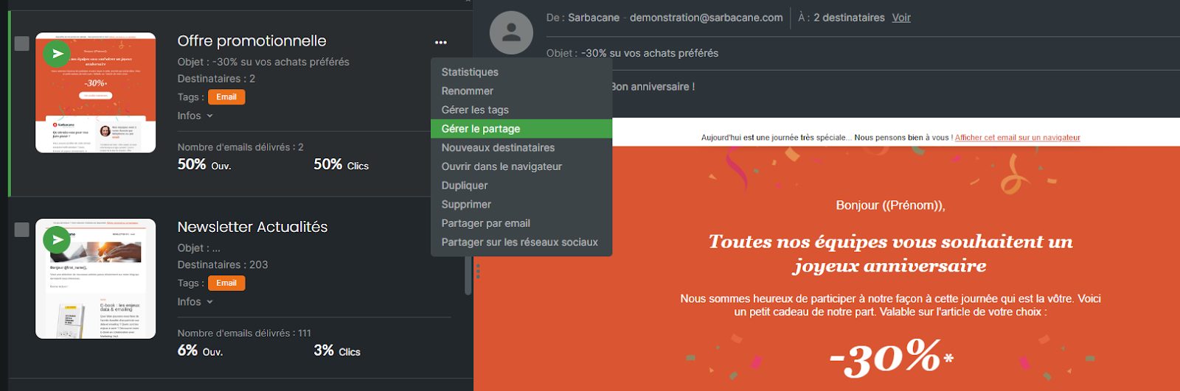The image size is (1180, 391).
Task: Select Gérer le partage menu entry
Action: (x=521, y=129)
